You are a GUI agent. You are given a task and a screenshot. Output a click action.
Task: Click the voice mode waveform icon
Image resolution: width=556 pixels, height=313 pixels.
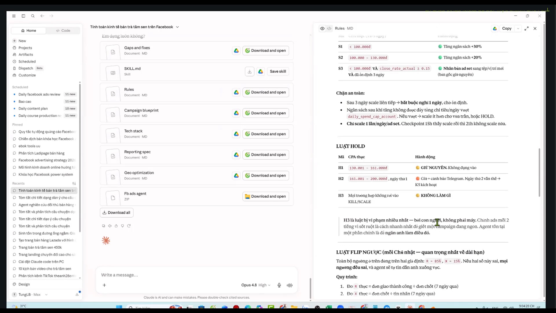tap(290, 285)
